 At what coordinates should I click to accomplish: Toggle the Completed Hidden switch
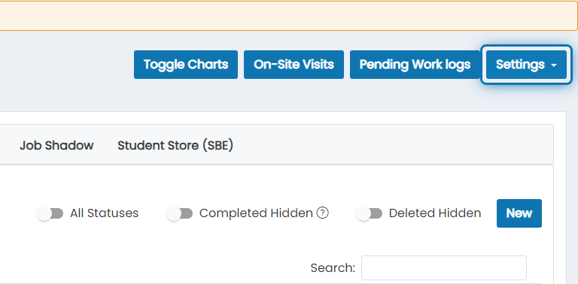tap(180, 213)
